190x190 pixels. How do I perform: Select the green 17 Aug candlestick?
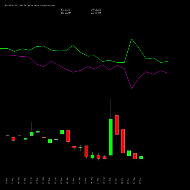pos(50,141)
